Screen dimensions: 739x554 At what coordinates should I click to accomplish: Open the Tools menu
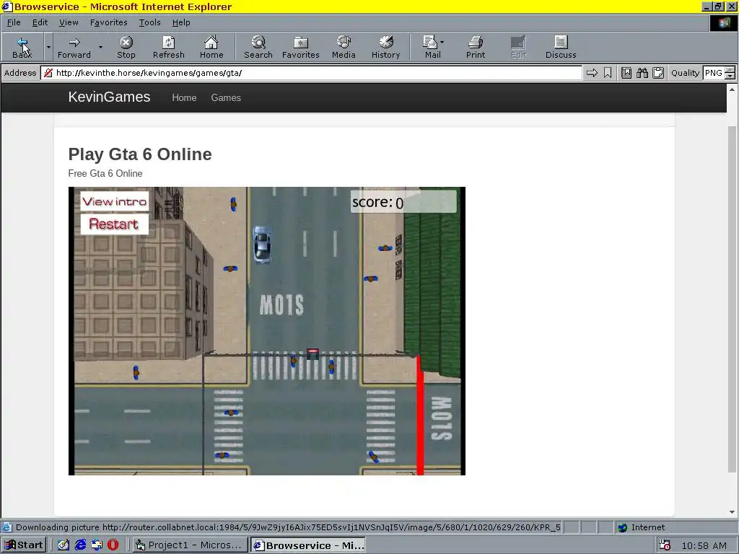click(149, 22)
